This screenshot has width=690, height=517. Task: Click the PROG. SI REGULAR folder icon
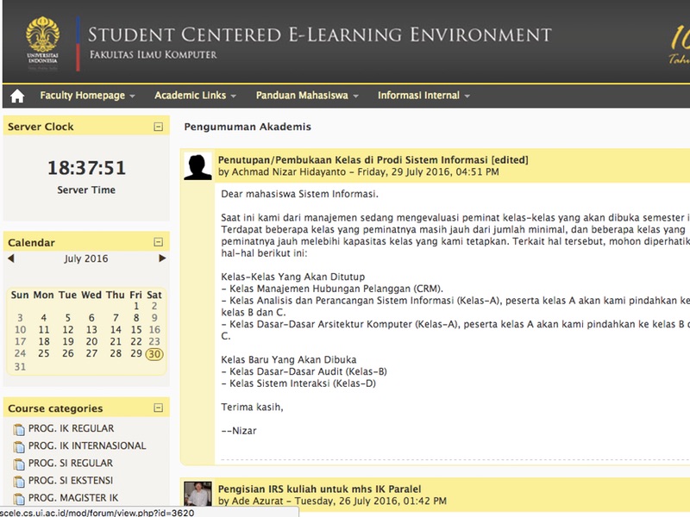click(19, 464)
